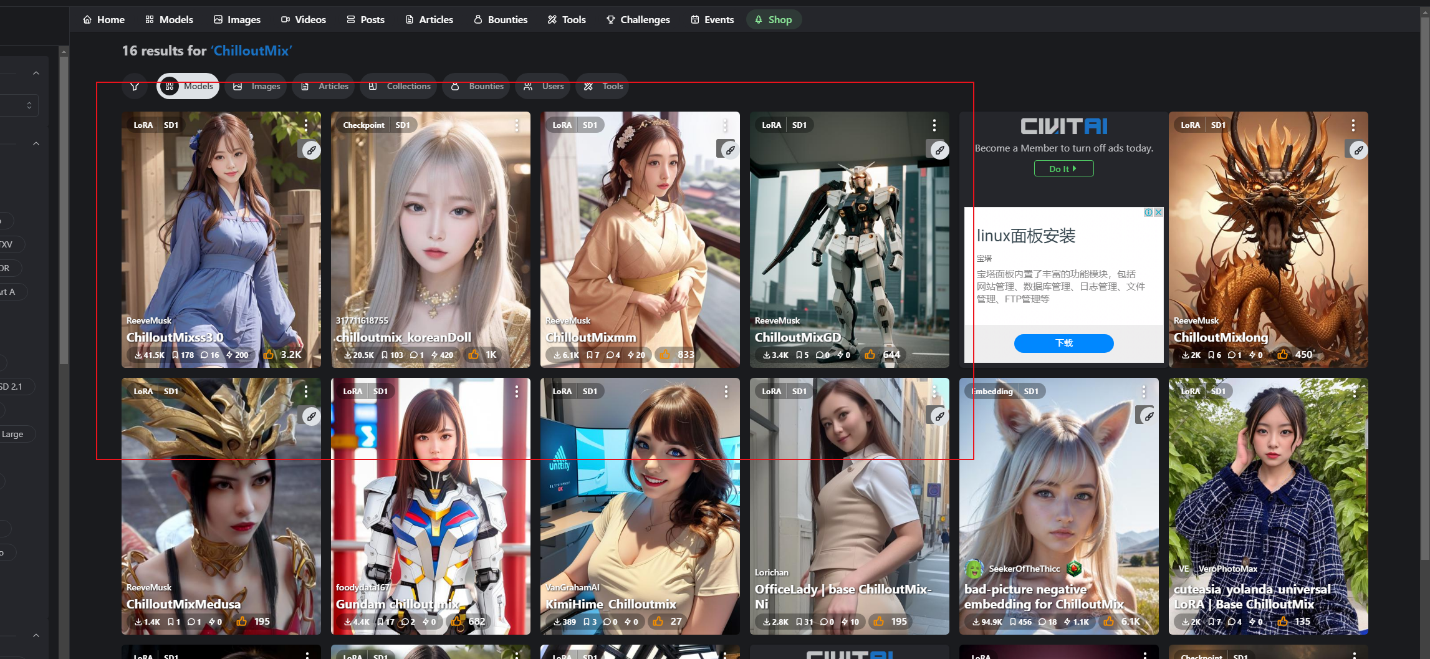The image size is (1430, 659).
Task: Click the linux面板安装 ad headline
Action: 1026,236
